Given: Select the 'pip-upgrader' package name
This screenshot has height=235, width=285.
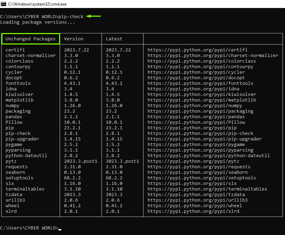Looking at the screenshot, I should [x=22, y=139].
